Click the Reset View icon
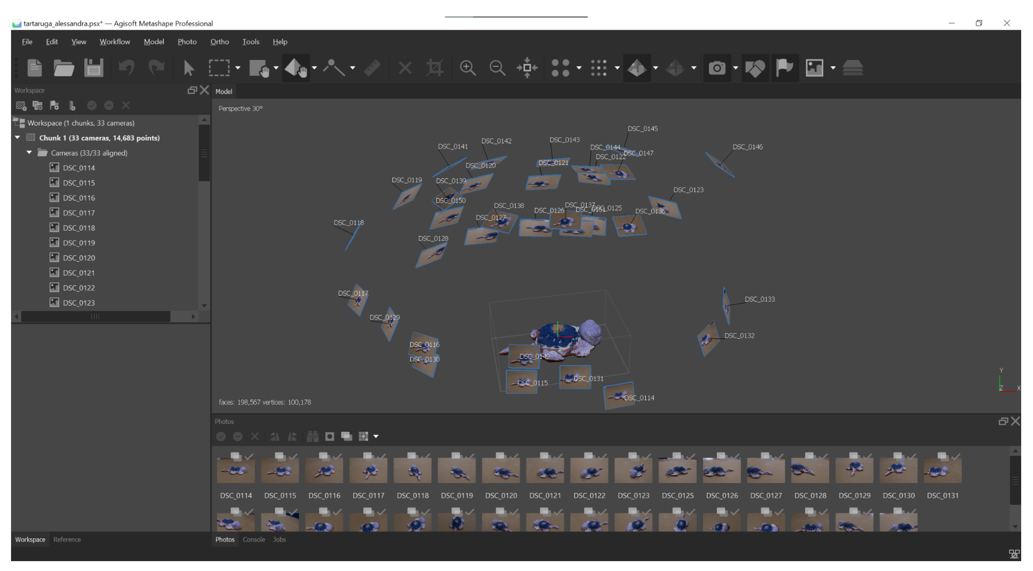Viewport: 1033px width, 571px height. tap(527, 68)
